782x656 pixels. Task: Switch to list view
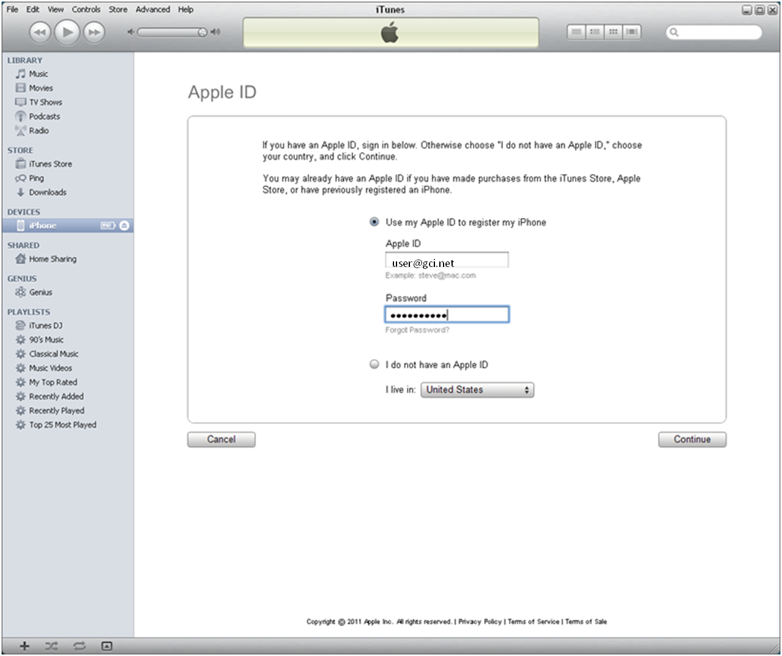click(576, 32)
